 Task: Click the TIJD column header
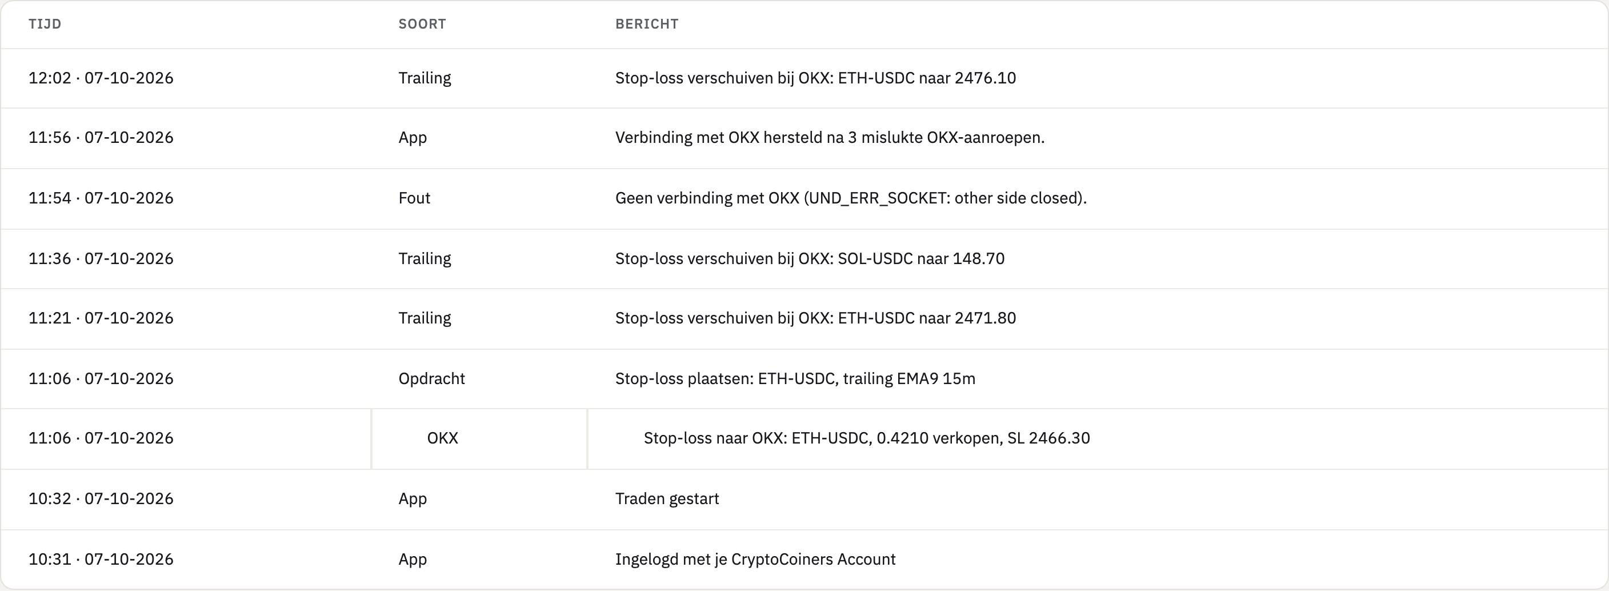point(45,24)
